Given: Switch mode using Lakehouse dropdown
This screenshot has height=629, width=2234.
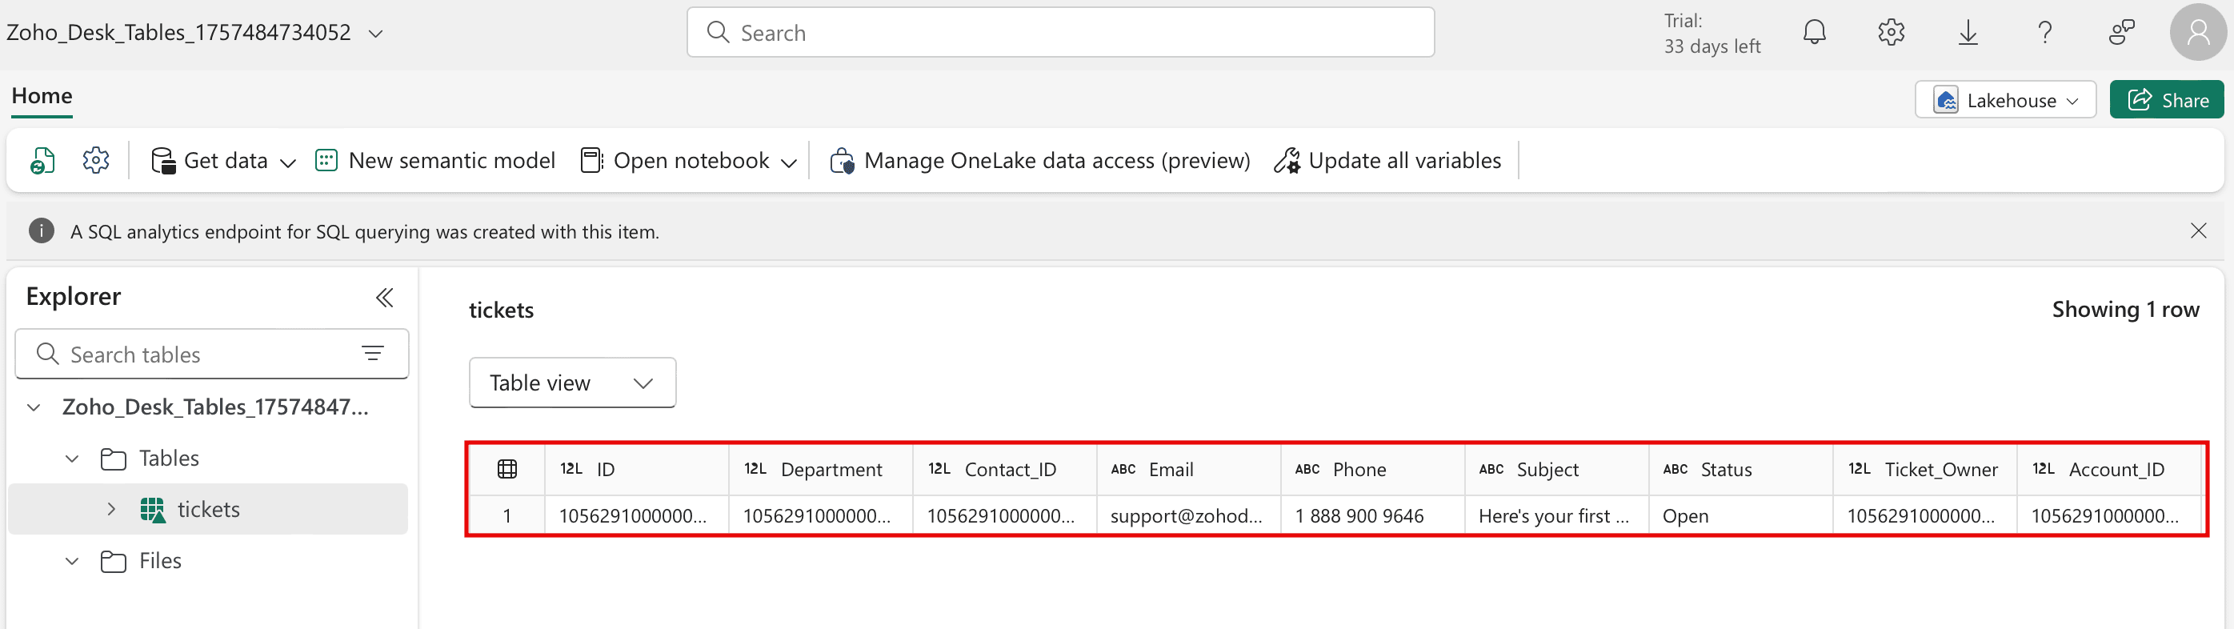Looking at the screenshot, I should click(x=2005, y=101).
